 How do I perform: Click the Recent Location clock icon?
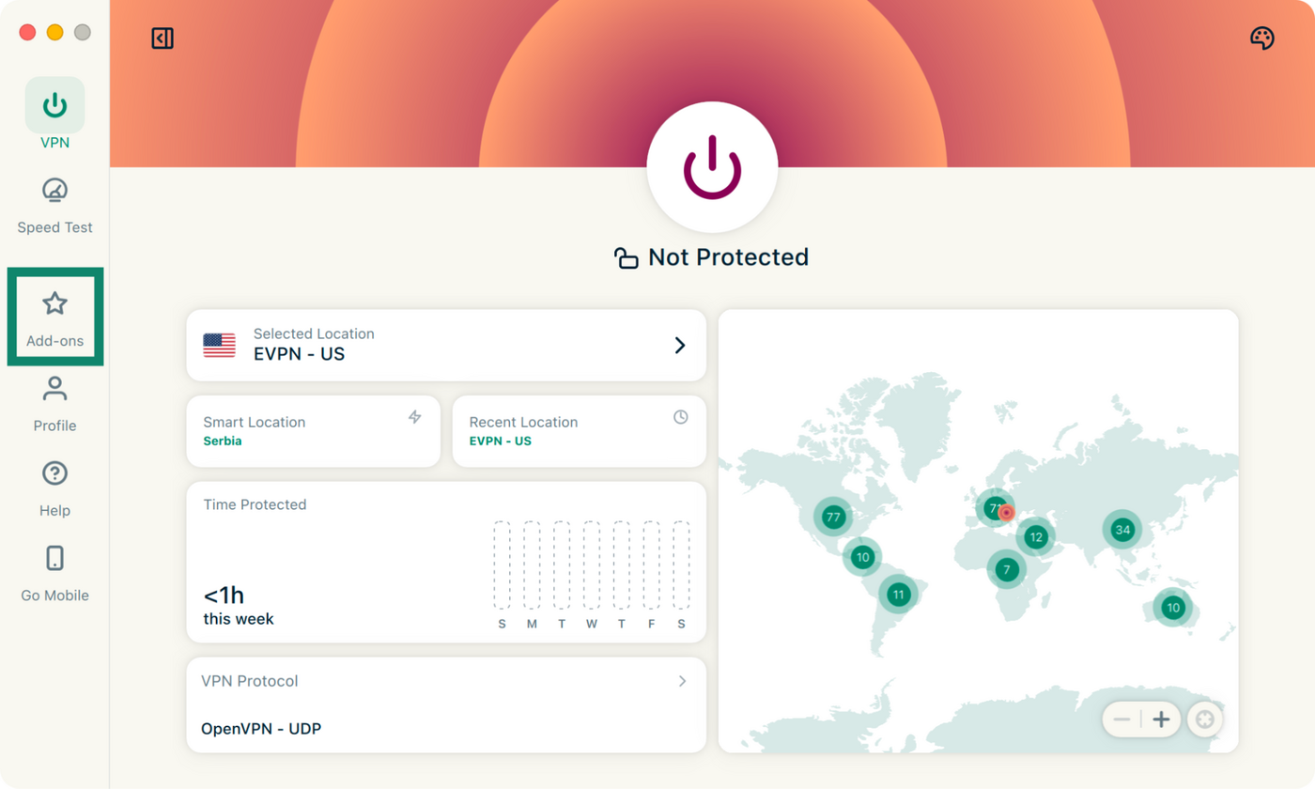[x=681, y=417]
